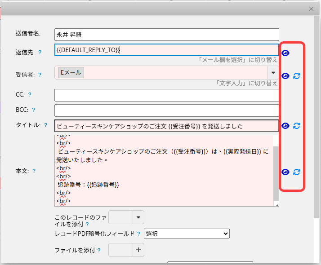Toggle the preview eye icon for 受信者
The image size is (321, 265).
click(x=285, y=76)
